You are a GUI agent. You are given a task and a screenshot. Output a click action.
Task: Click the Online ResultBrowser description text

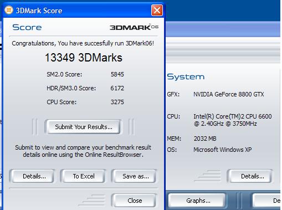(x=83, y=151)
